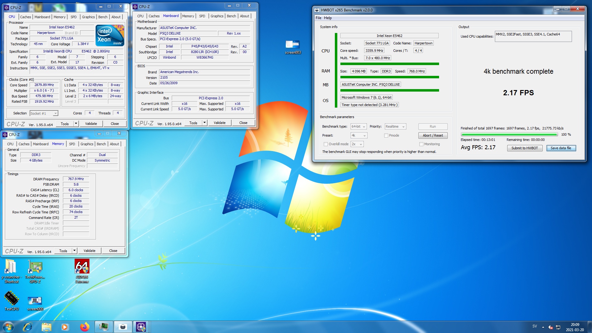Viewport: 592px width, 333px height.
Task: Open HWBOT Help menu
Action: click(328, 18)
